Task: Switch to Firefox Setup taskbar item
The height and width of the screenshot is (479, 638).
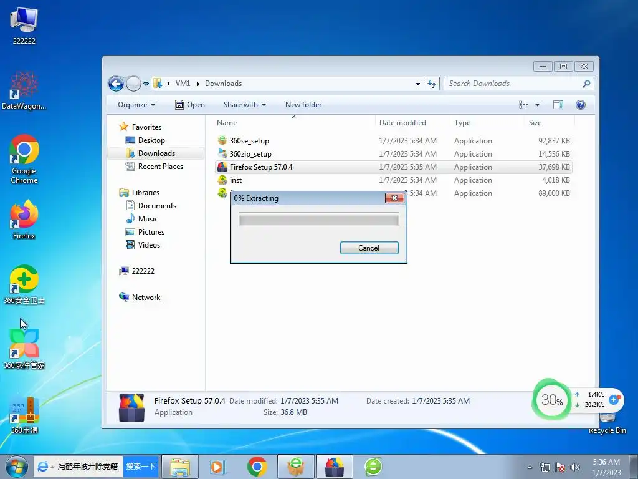Action: 335,467
